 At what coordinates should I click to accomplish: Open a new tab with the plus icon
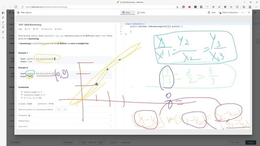3,38
